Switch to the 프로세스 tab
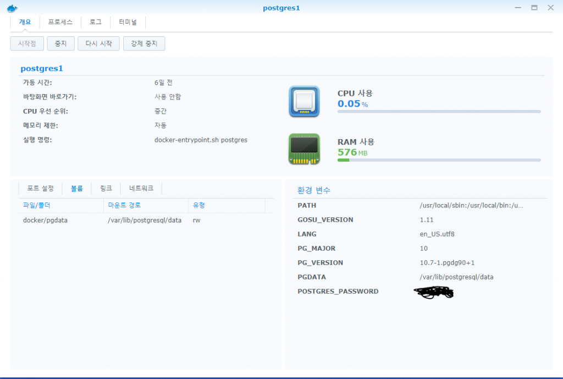 click(60, 22)
